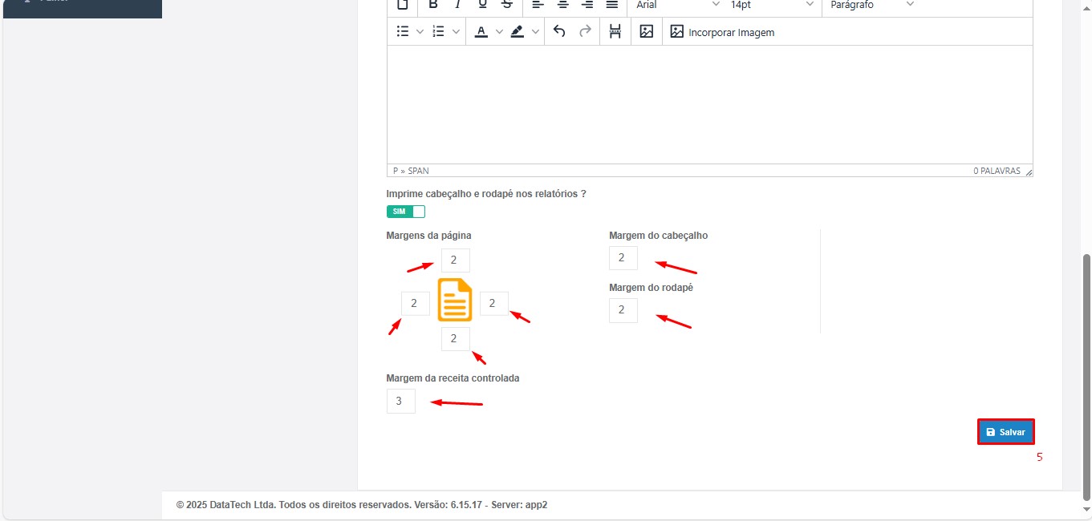Screen dimensions: 1092x521
Task: Open the Parágrafo block format dropdown
Action: [871, 5]
